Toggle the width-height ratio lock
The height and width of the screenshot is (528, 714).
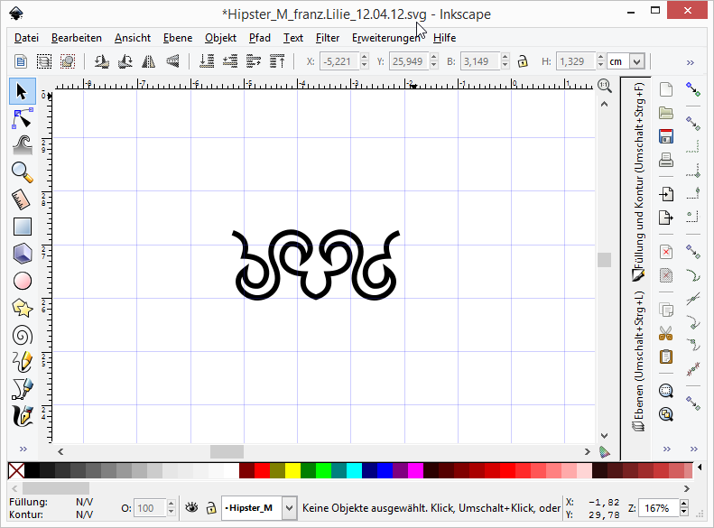pos(522,61)
